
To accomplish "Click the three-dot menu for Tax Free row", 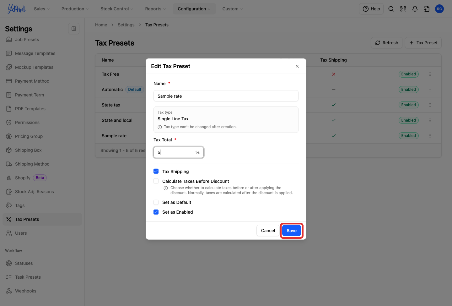I will pyautogui.click(x=430, y=74).
